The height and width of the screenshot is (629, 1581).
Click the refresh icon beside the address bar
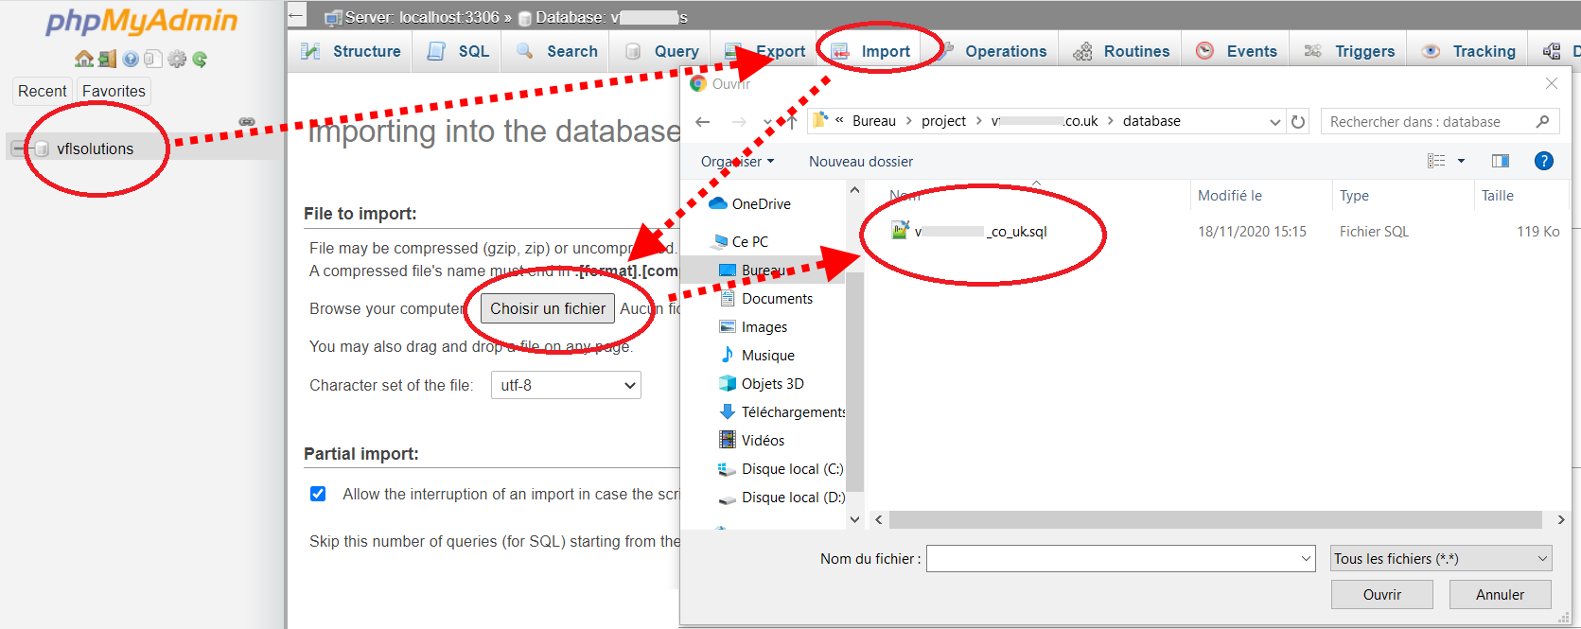click(x=1298, y=121)
